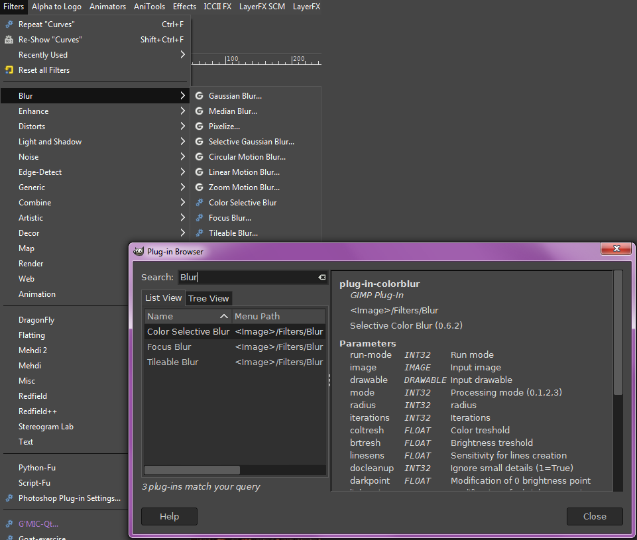Select the List View tab
The height and width of the screenshot is (540, 637).
(163, 298)
